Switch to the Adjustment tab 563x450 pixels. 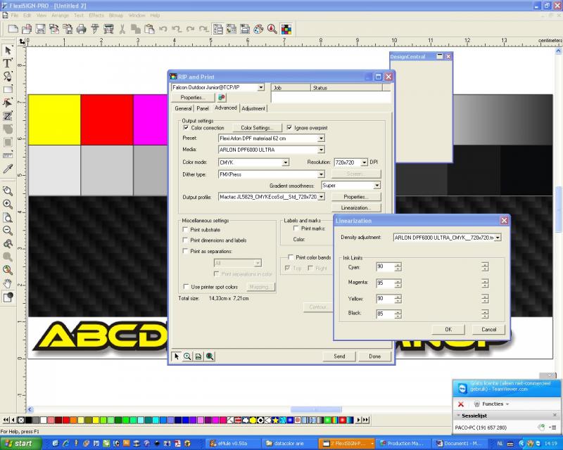click(253, 108)
